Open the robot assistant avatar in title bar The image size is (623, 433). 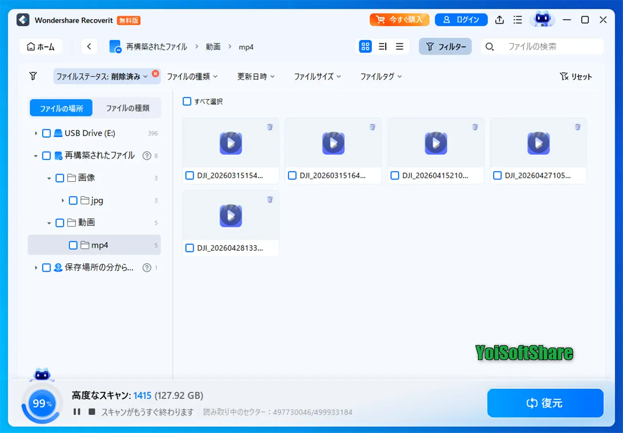point(542,19)
